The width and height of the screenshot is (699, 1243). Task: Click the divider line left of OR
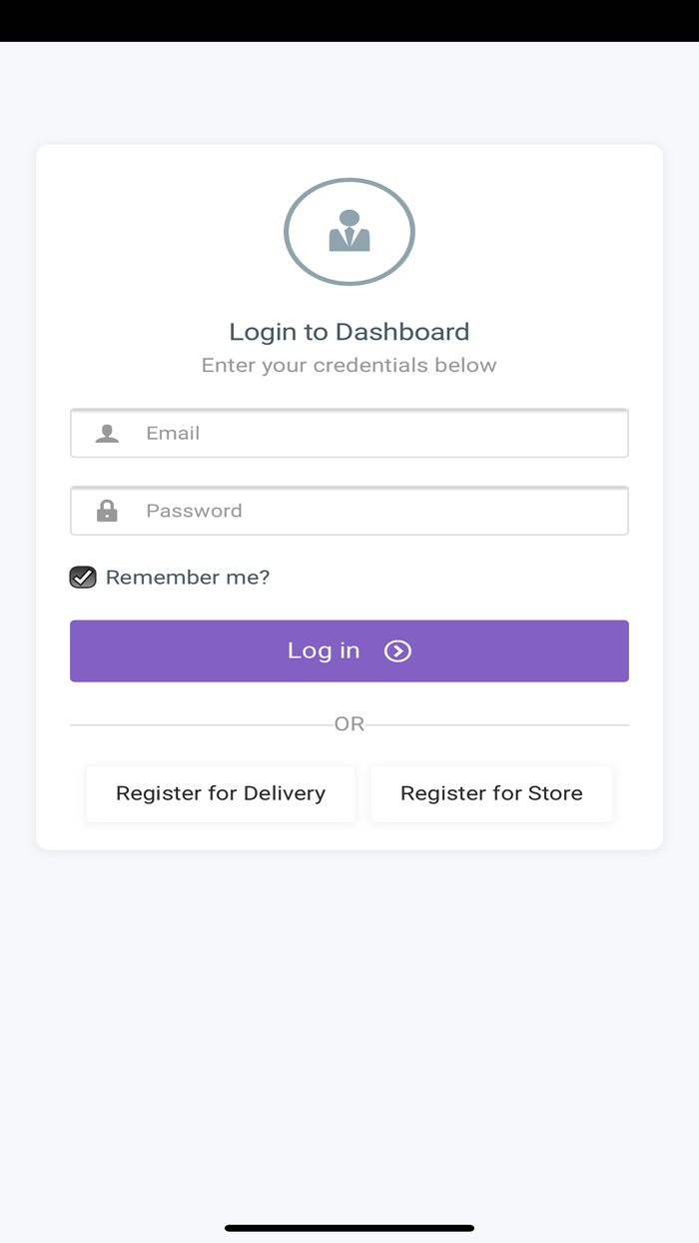click(x=200, y=724)
